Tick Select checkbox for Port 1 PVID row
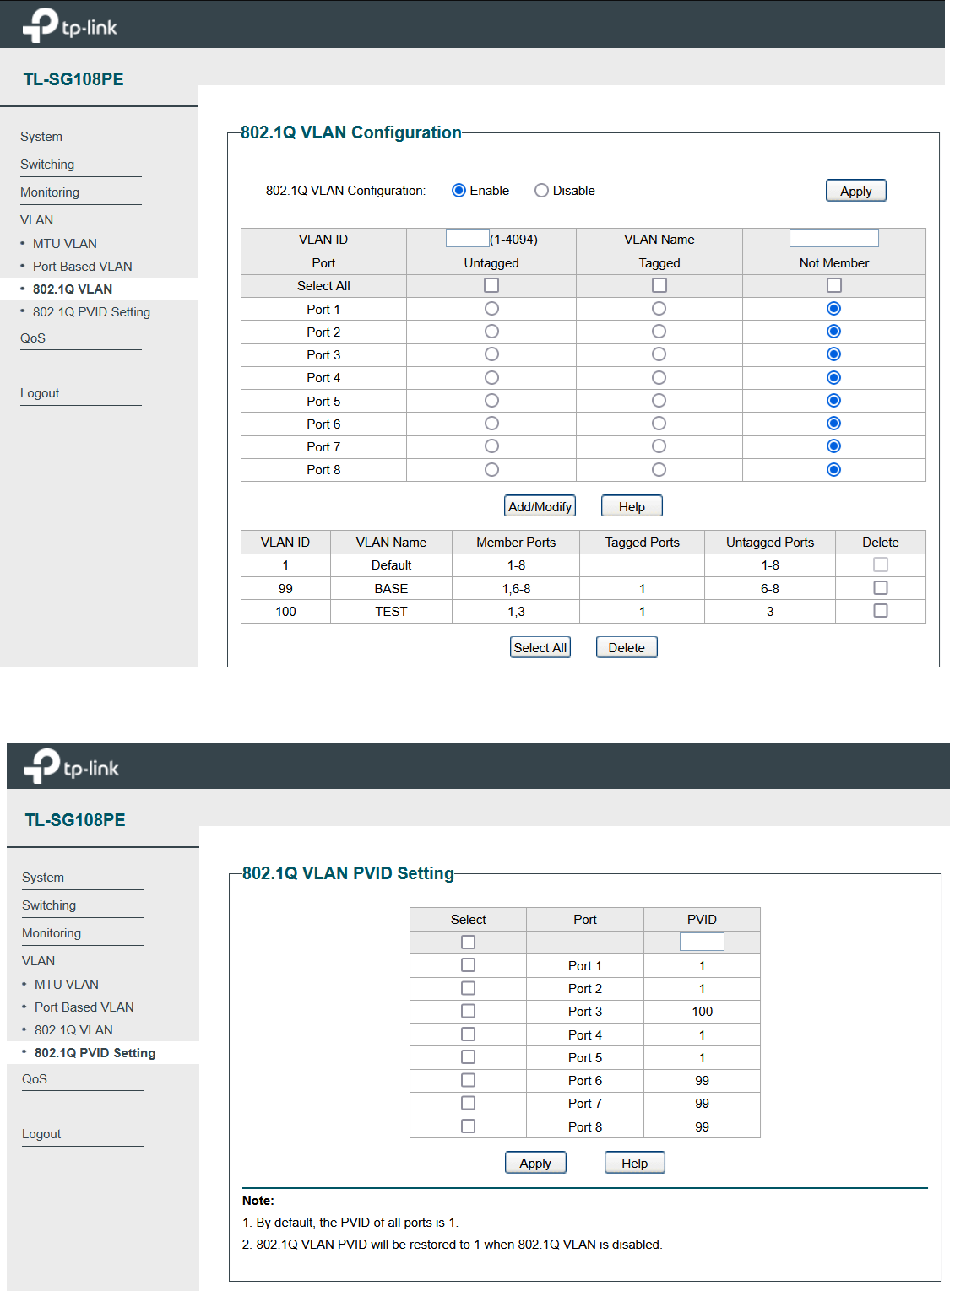The image size is (955, 1291). pyautogui.click(x=469, y=965)
